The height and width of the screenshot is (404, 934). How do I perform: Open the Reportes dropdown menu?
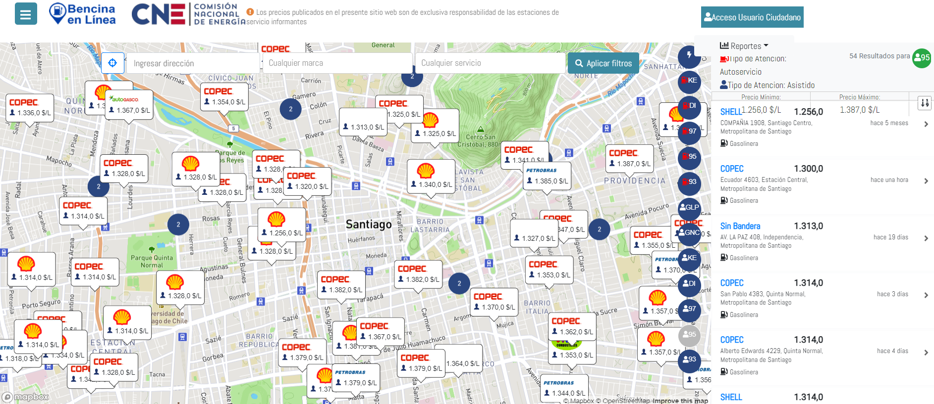744,46
